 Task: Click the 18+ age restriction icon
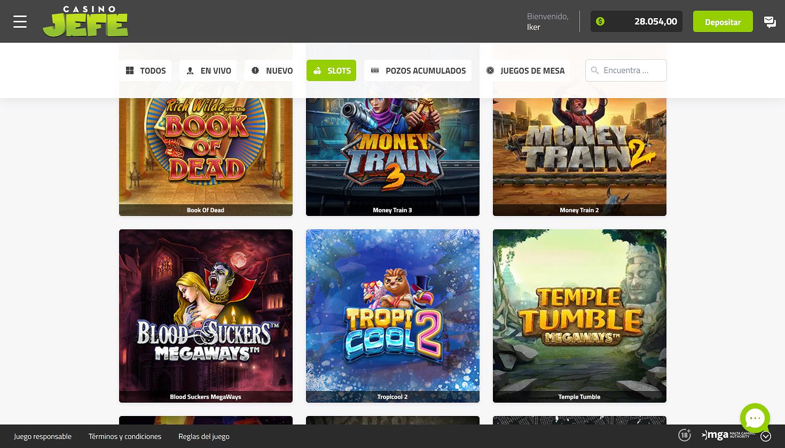click(x=685, y=435)
